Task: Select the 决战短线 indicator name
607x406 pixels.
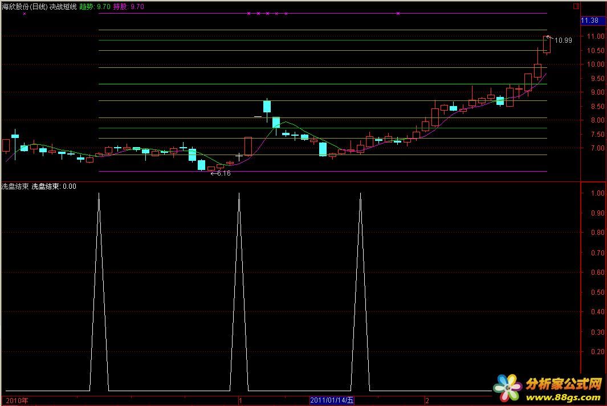Action: pyautogui.click(x=63, y=7)
